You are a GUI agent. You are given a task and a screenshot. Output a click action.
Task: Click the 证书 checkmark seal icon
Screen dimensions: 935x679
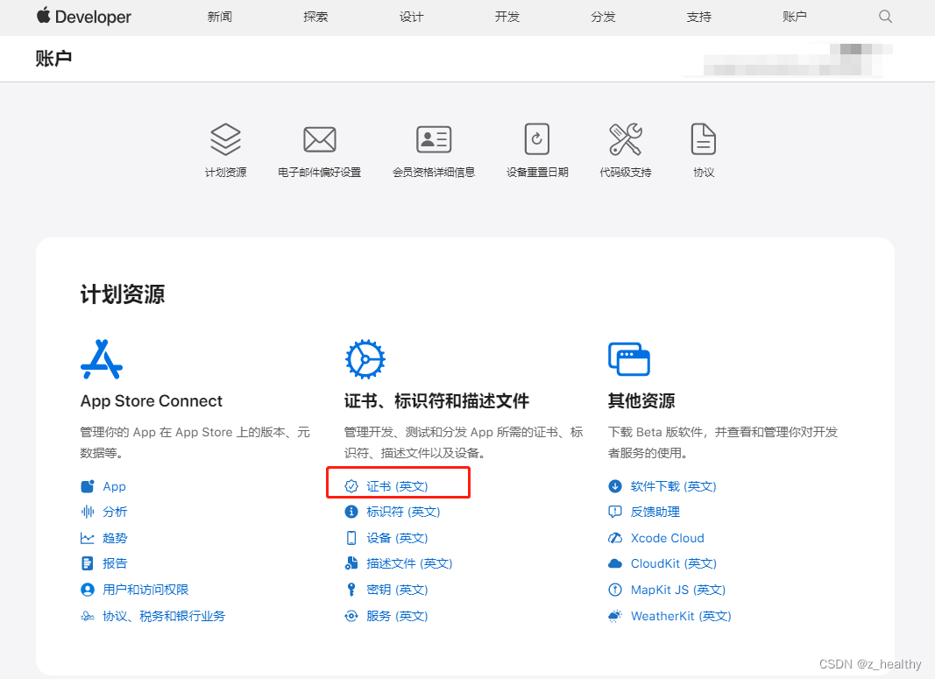pyautogui.click(x=351, y=486)
